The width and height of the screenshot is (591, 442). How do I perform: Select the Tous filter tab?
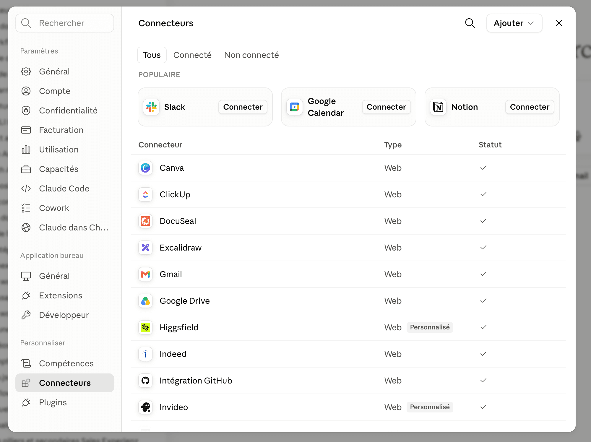[152, 55]
